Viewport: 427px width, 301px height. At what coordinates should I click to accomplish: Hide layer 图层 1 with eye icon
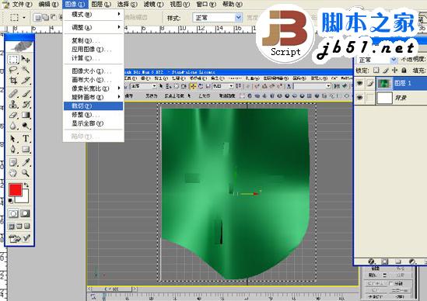359,83
